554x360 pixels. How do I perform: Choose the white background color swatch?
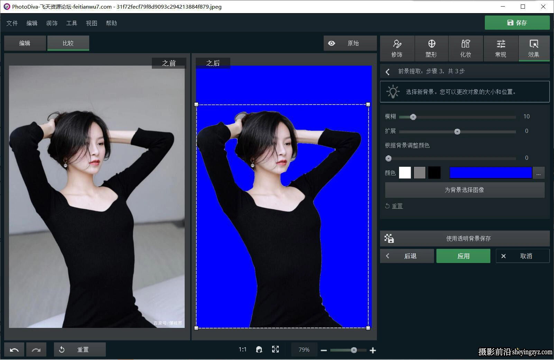coord(405,173)
